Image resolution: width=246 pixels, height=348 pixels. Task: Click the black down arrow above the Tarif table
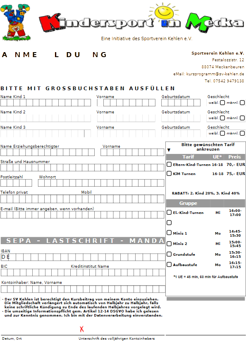click(169, 150)
